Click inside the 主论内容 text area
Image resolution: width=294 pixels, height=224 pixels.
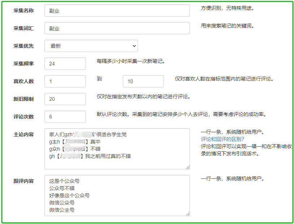pos(117,149)
